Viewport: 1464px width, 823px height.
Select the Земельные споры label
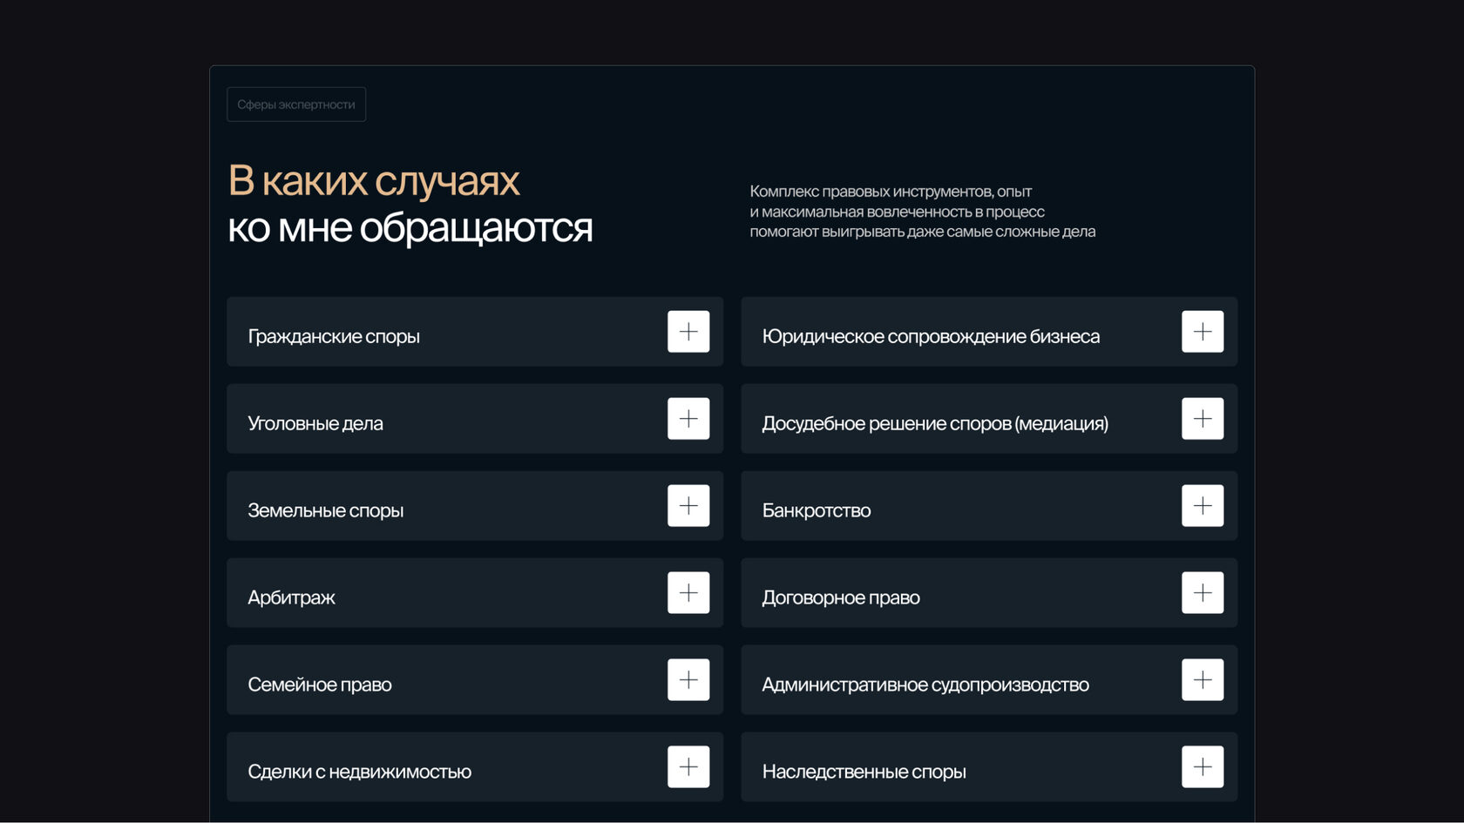point(326,510)
